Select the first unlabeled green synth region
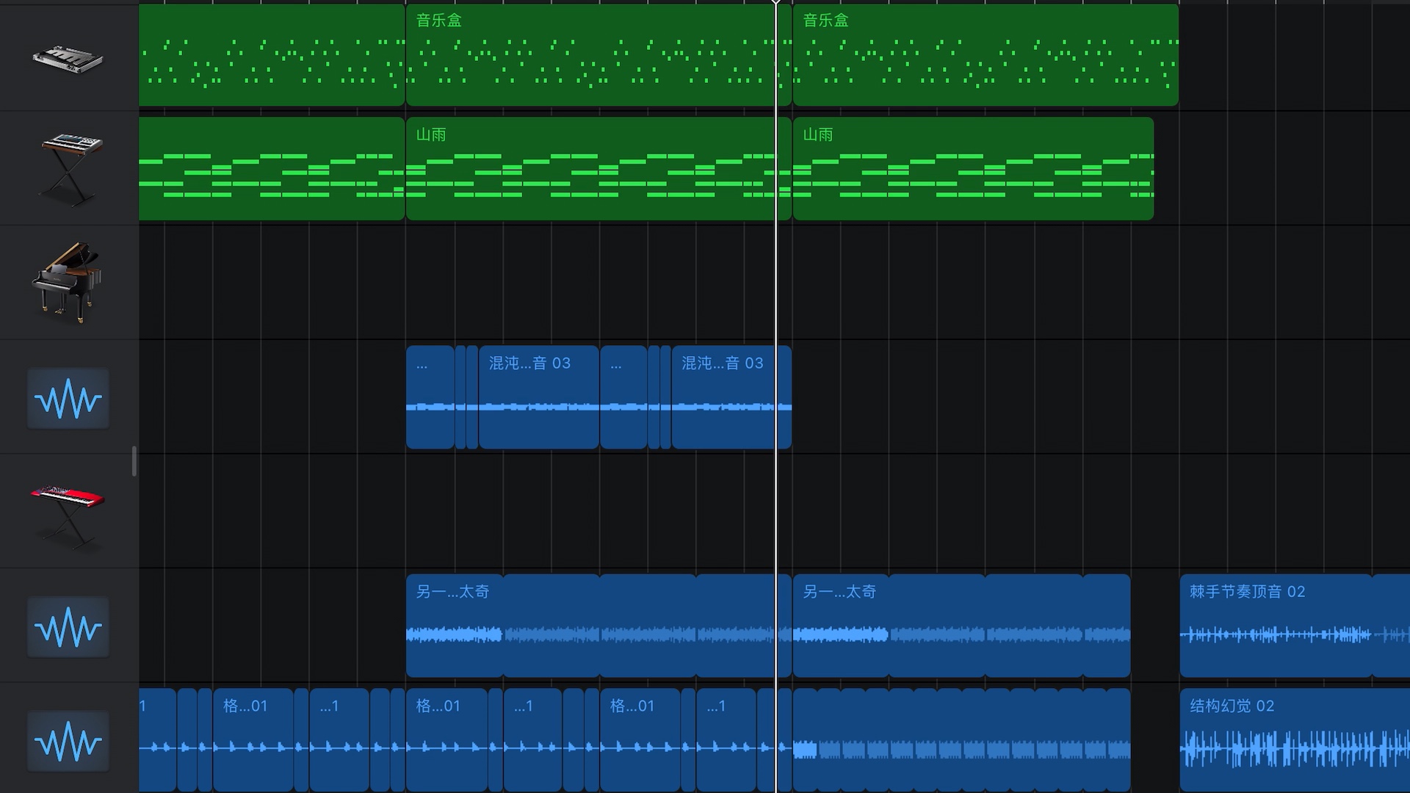The image size is (1410, 793). pyautogui.click(x=272, y=169)
